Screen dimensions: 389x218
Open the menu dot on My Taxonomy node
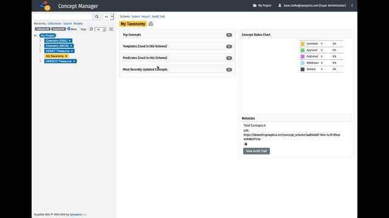pos(66,56)
